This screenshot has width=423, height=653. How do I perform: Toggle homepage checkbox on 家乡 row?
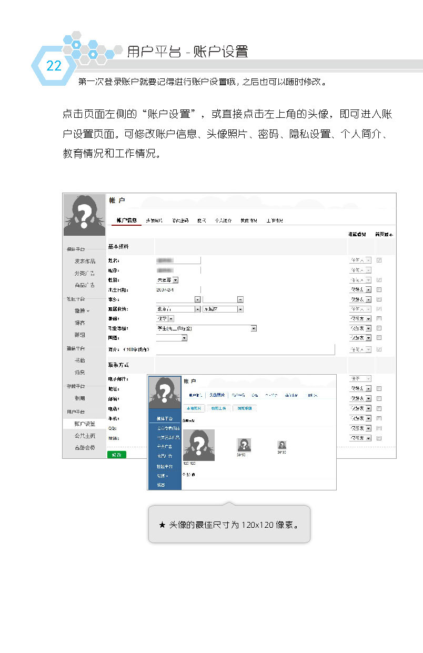pos(379,299)
